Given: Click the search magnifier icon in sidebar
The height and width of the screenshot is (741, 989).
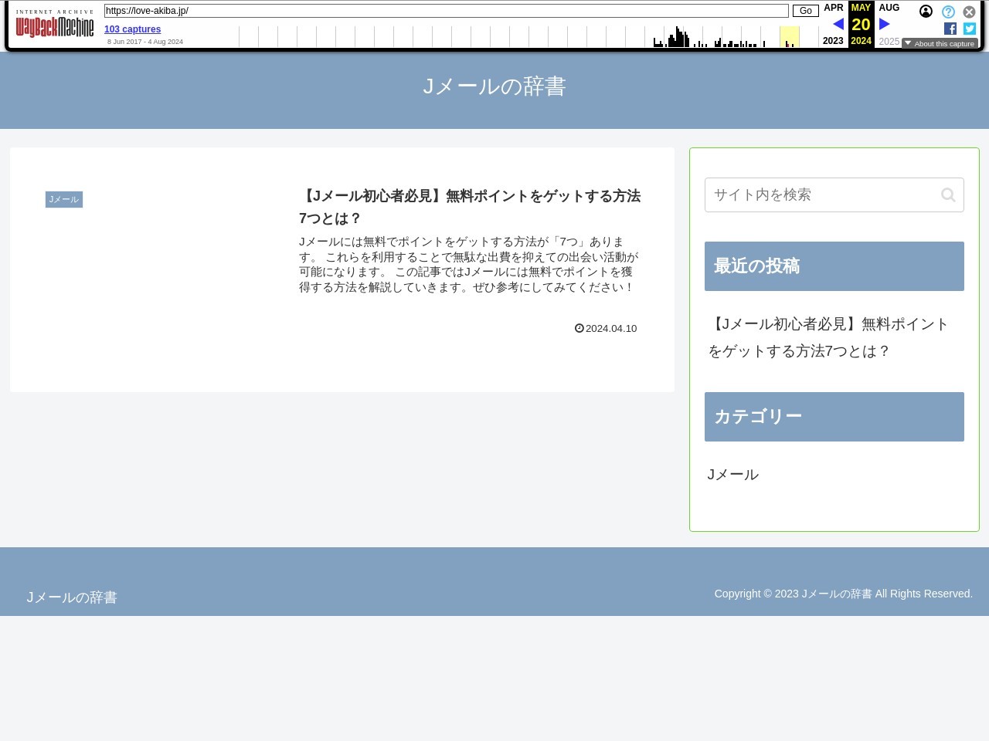Looking at the screenshot, I should [x=948, y=195].
